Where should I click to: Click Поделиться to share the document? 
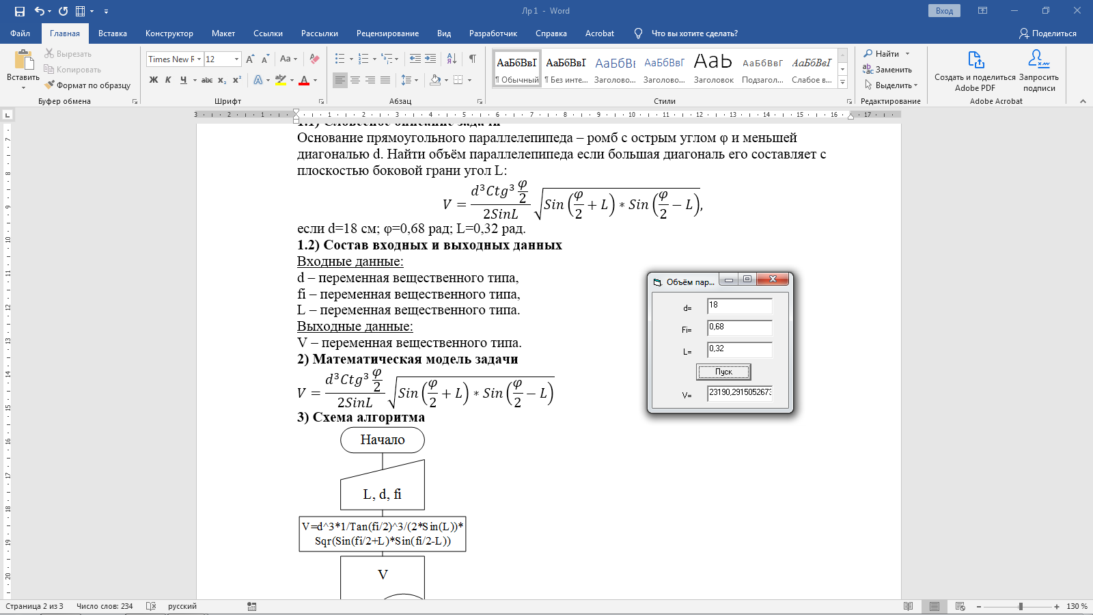1048,33
